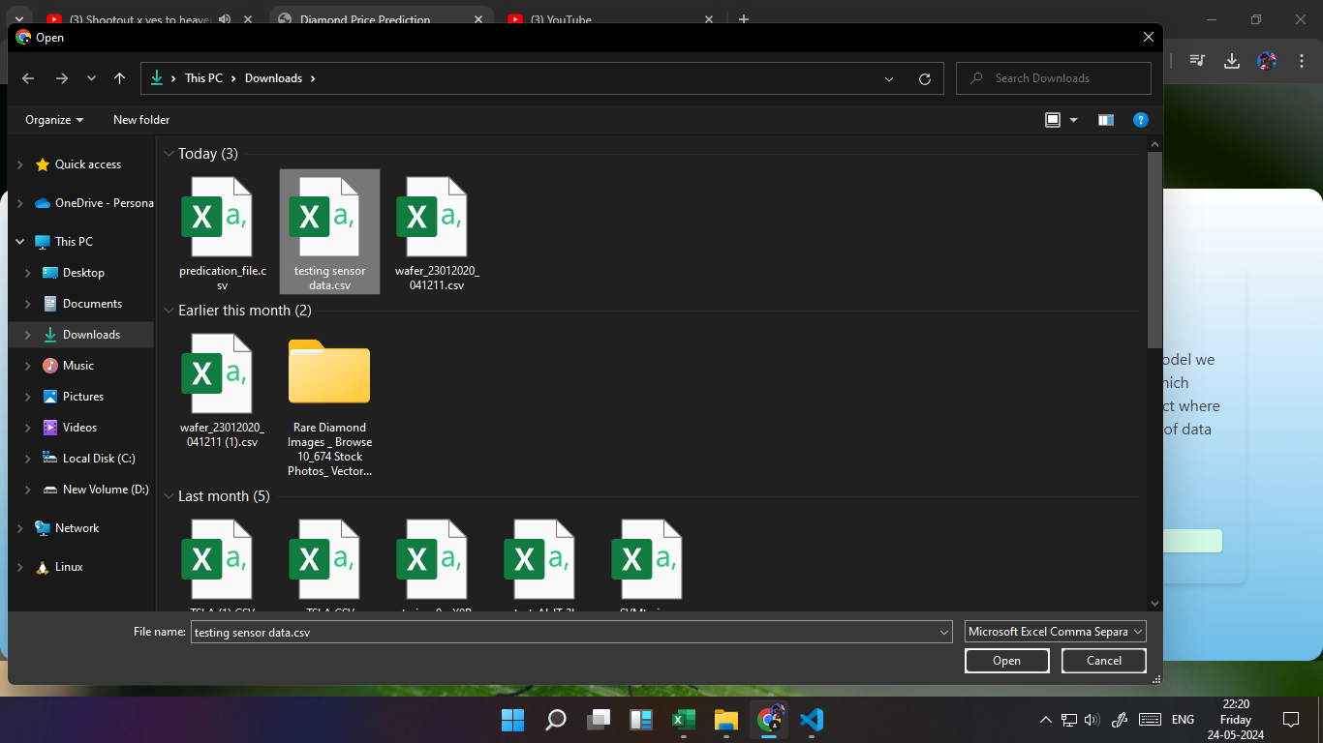Open the recent locations dropdown arrow
The width and height of the screenshot is (1323, 743).
(91, 78)
